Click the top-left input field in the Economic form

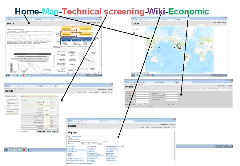142,93
